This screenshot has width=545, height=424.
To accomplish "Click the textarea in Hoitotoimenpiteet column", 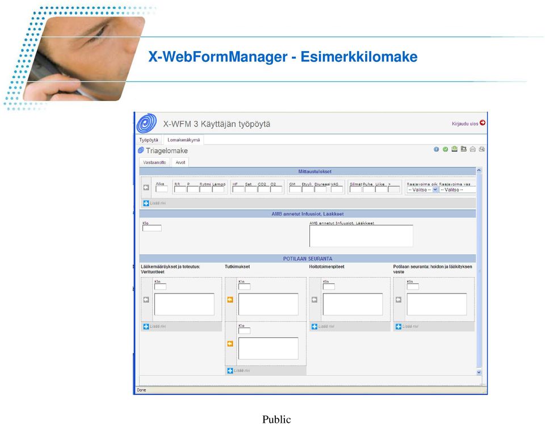I will coord(353,304).
